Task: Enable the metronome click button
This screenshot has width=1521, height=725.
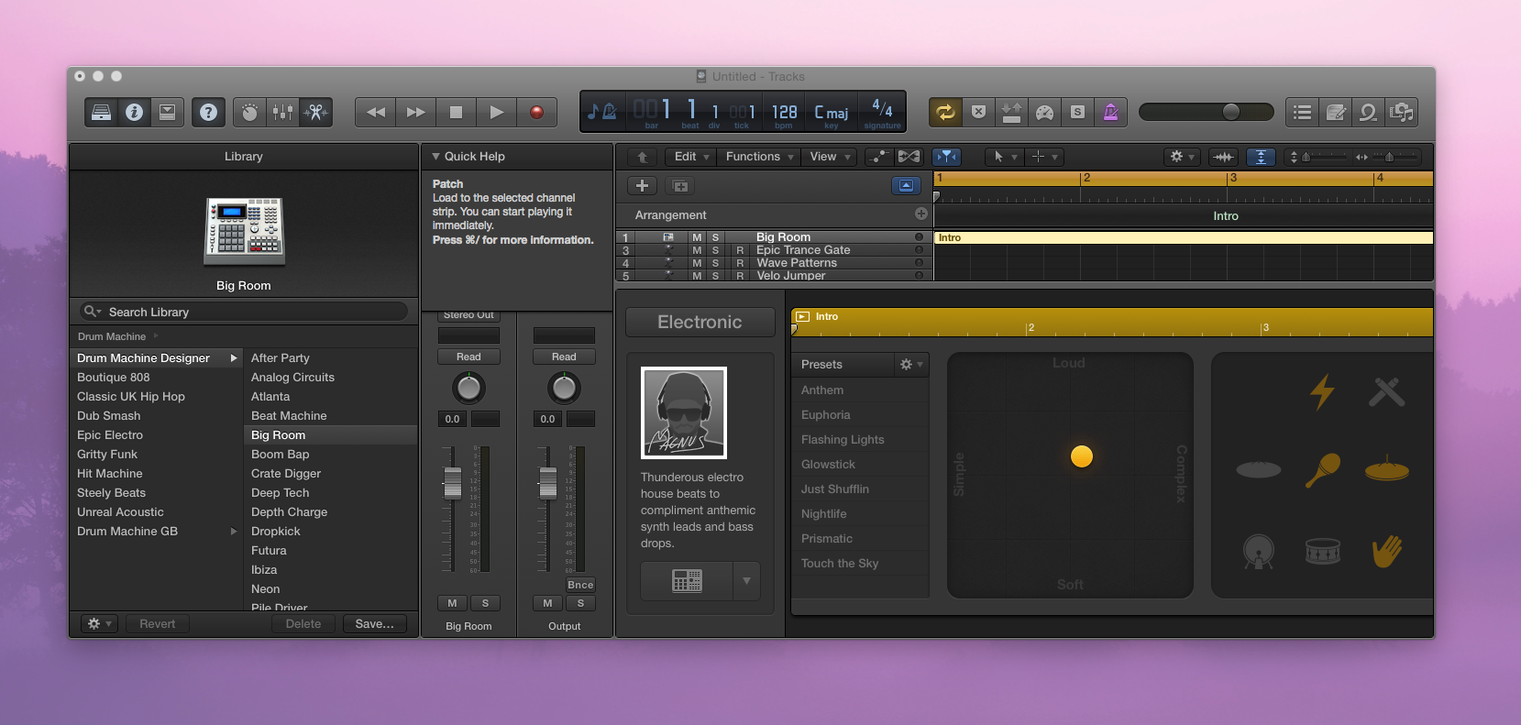Action: point(1110,112)
